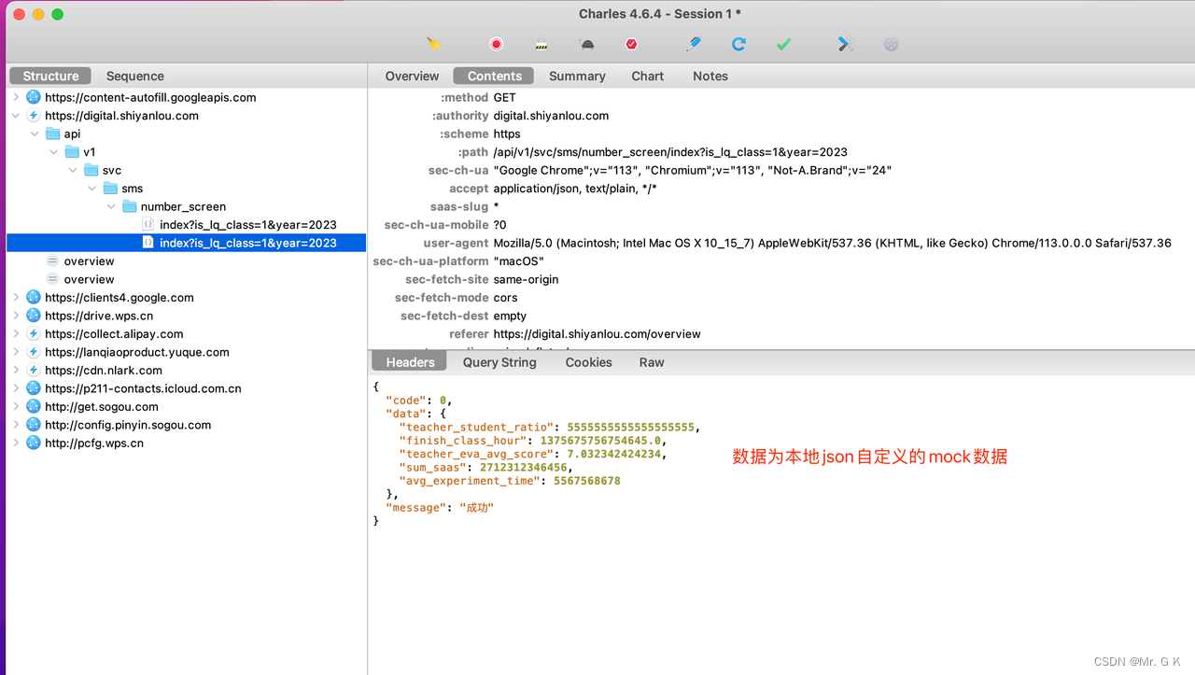Click the "message" JSON key

point(415,508)
